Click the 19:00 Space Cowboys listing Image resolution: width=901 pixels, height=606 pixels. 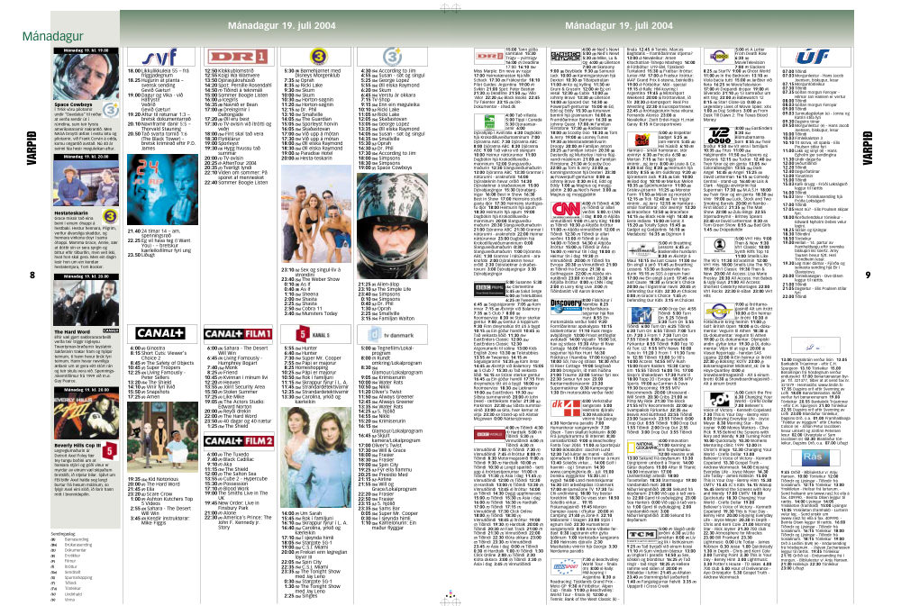point(386,167)
